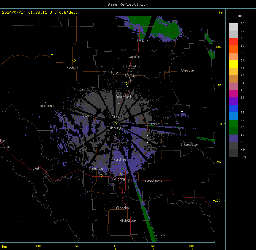Click the -50 label on the right axis
The image size is (256, 250).
pos(218,162)
